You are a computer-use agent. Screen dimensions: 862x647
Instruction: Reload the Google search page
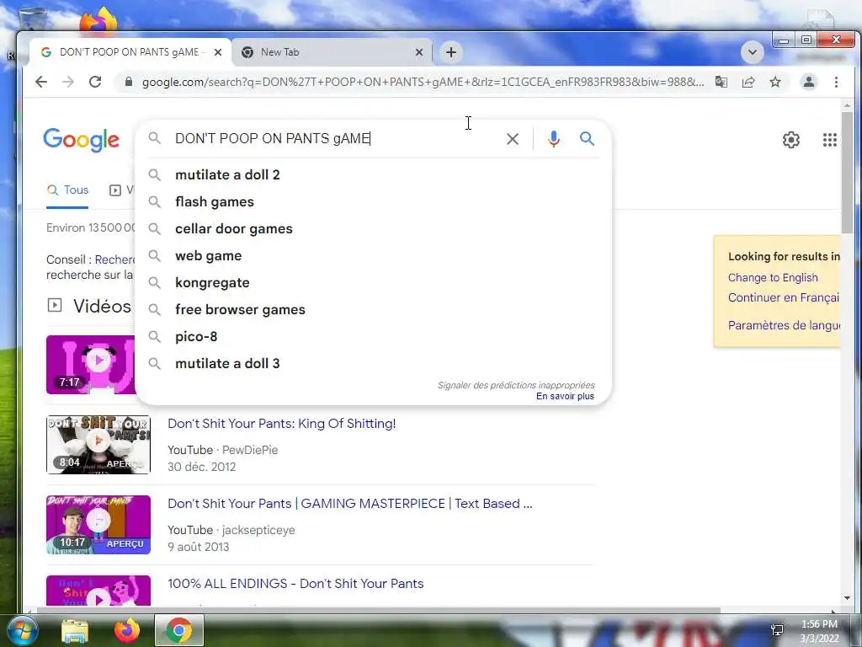coord(95,82)
